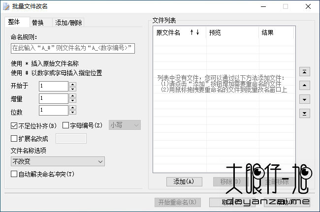320x212 pixels.
Task: Uncheck 不足位补齐(B) checkbox
Action: pyautogui.click(x=14, y=125)
